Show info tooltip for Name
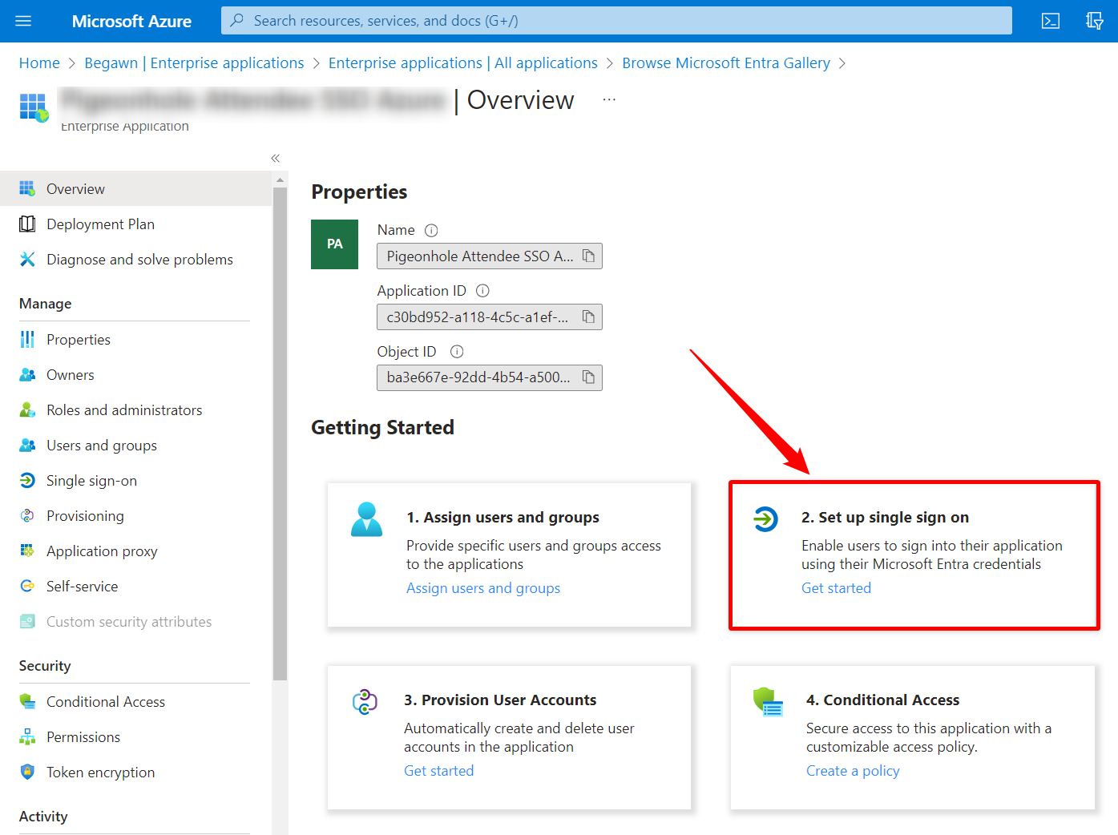1118x835 pixels. tap(431, 231)
